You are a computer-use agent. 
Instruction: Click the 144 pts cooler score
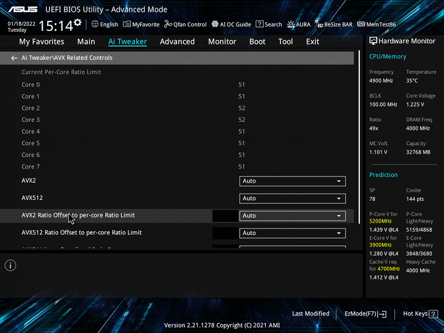coord(415,199)
